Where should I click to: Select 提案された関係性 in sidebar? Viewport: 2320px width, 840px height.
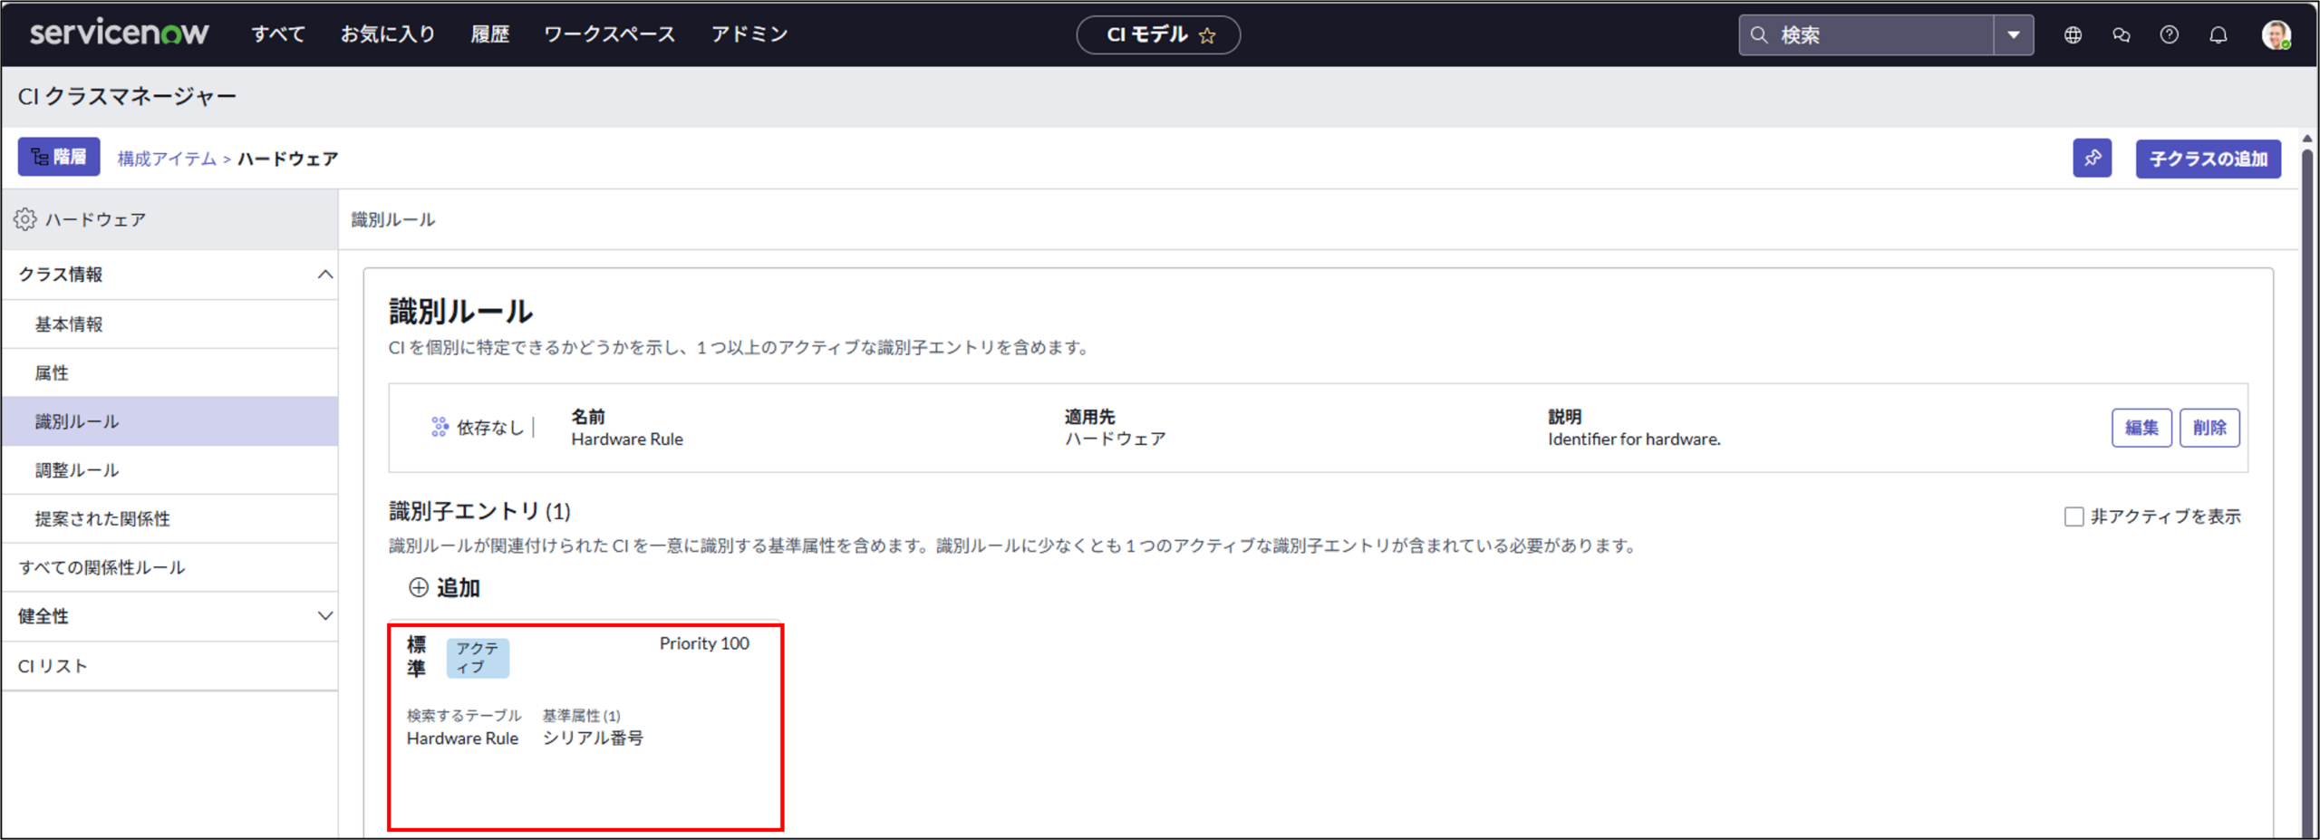tap(169, 519)
